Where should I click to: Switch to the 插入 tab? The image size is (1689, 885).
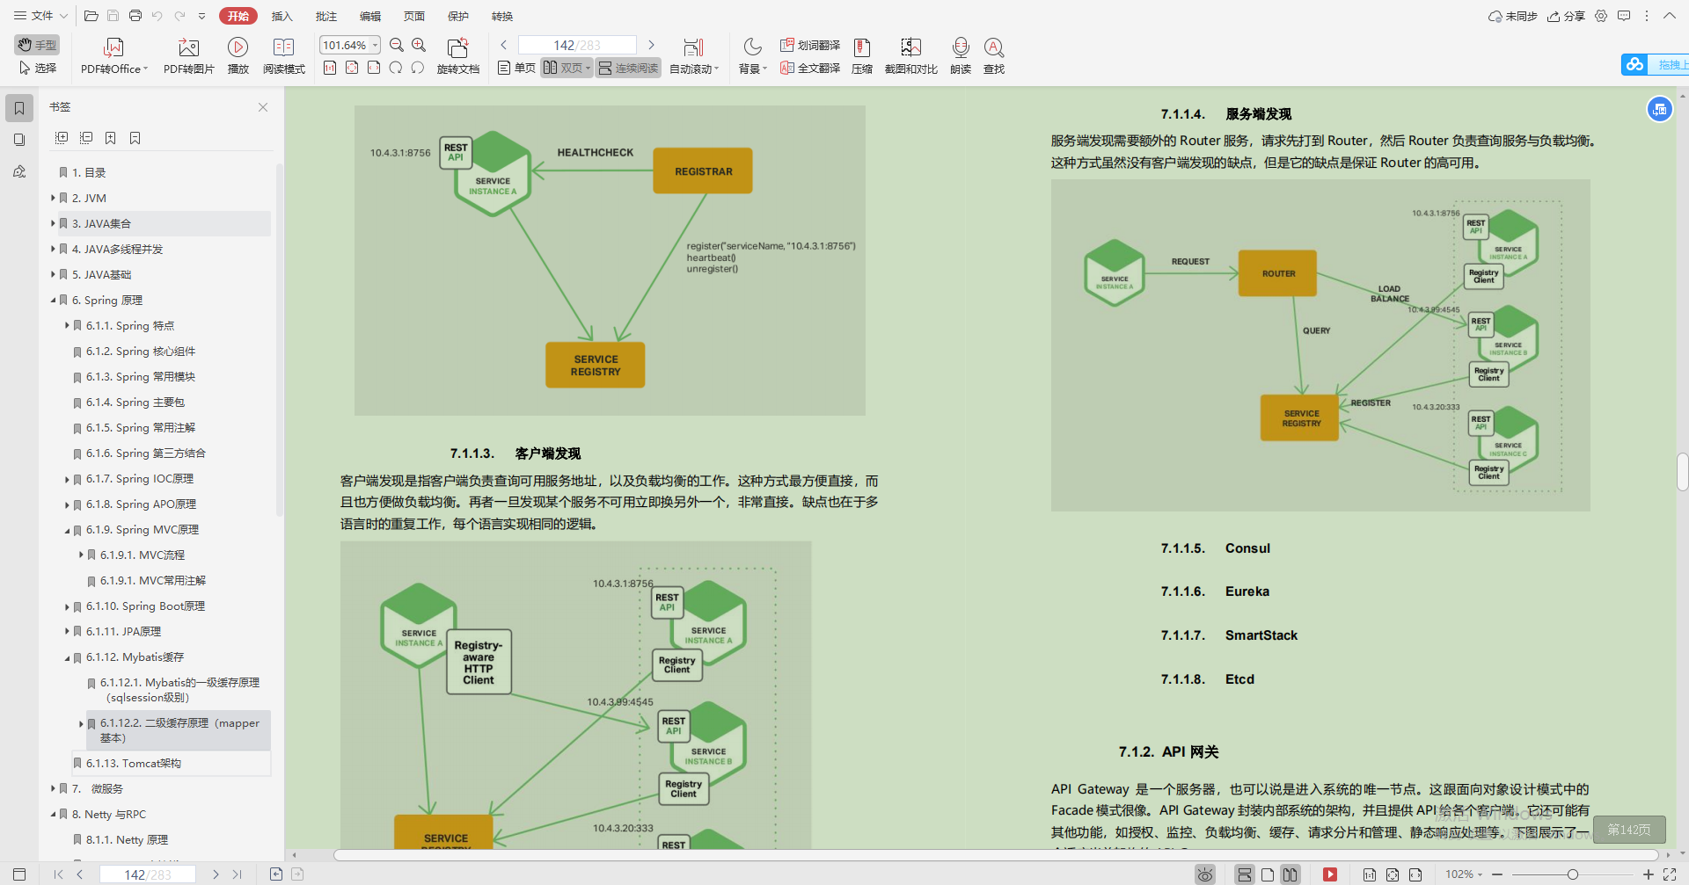(x=281, y=16)
